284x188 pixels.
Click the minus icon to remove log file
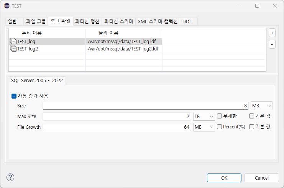[x=272, y=44]
